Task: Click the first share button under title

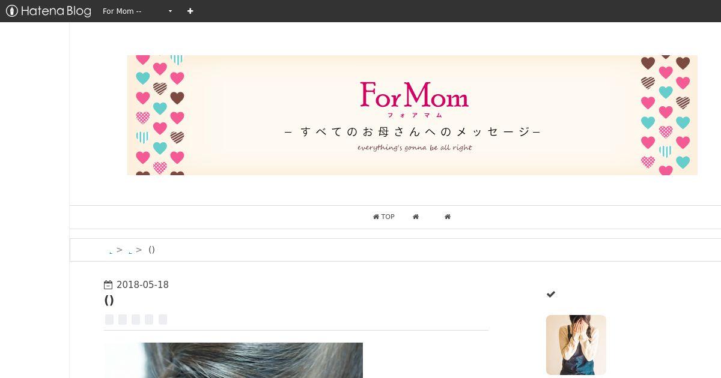Action: (109, 319)
